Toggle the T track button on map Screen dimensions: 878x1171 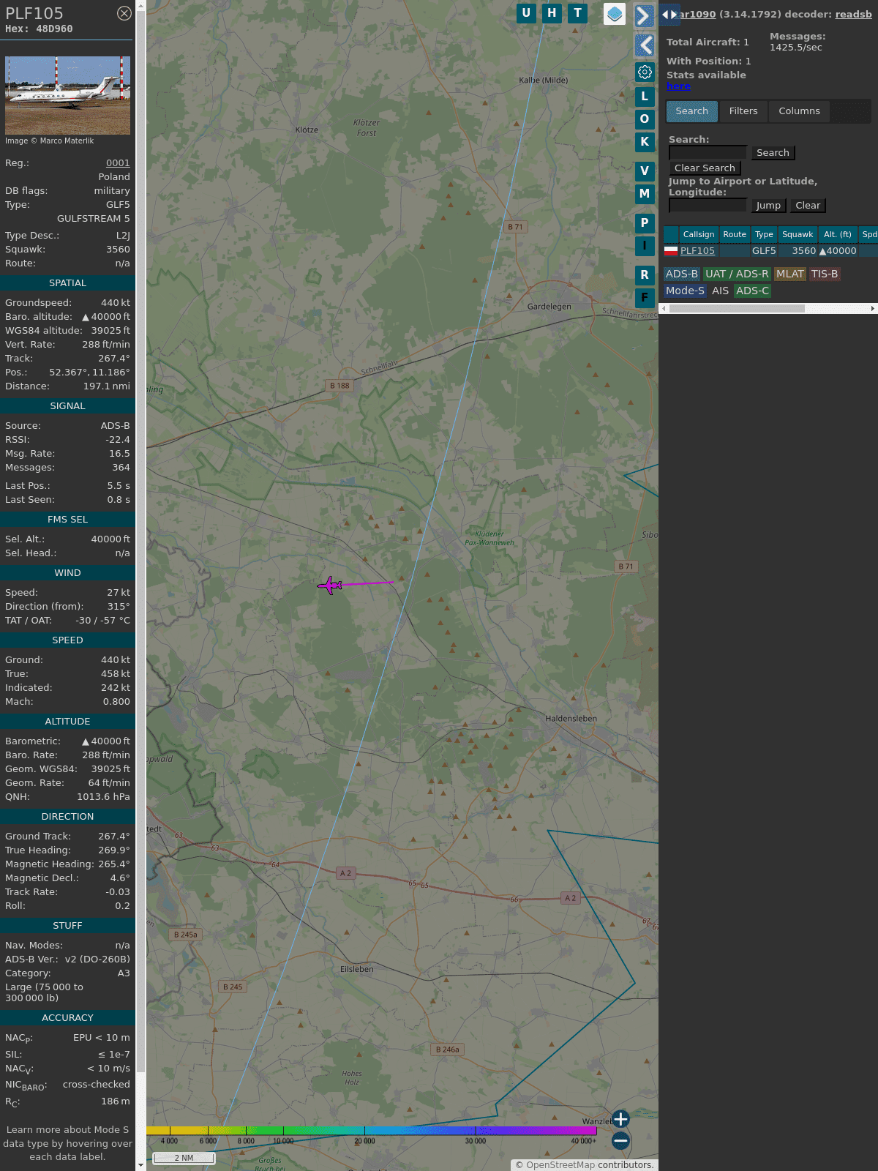tap(578, 13)
